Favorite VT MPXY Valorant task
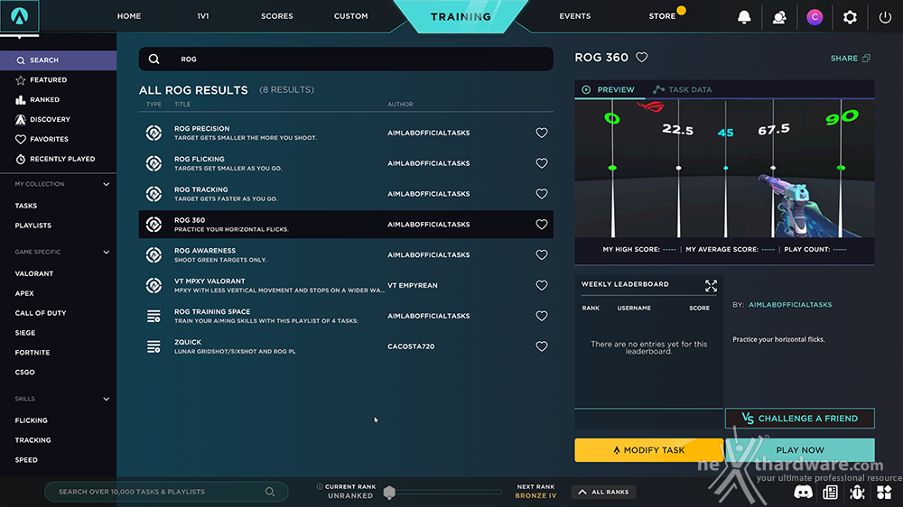 pos(541,285)
